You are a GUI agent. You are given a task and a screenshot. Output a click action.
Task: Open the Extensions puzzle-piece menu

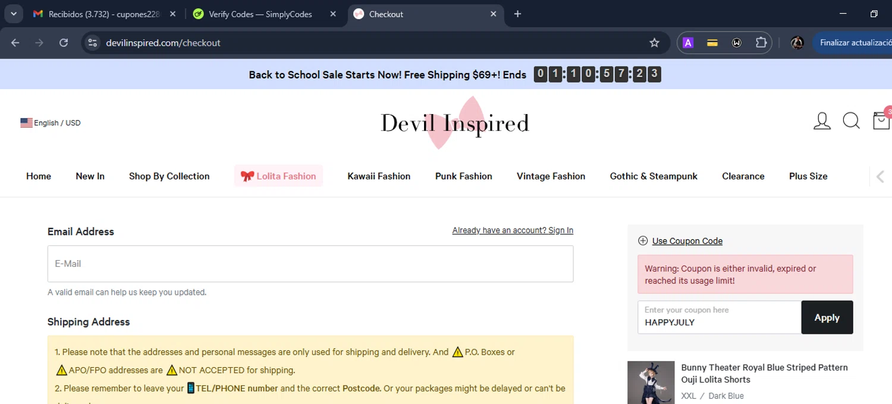(x=761, y=43)
